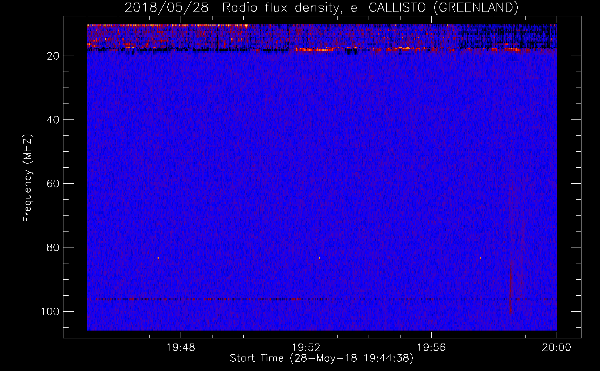Click the 'Start Time (28-May-18 19:44:38)' axis label
The image size is (600, 371).
pyautogui.click(x=322, y=358)
